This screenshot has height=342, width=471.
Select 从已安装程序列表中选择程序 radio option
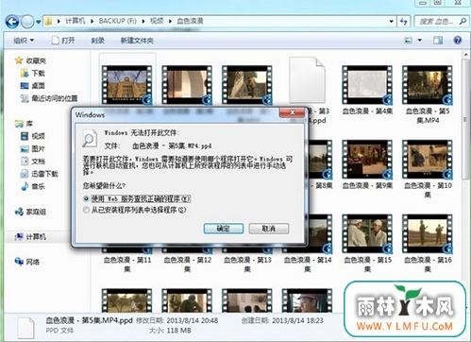click(x=135, y=210)
